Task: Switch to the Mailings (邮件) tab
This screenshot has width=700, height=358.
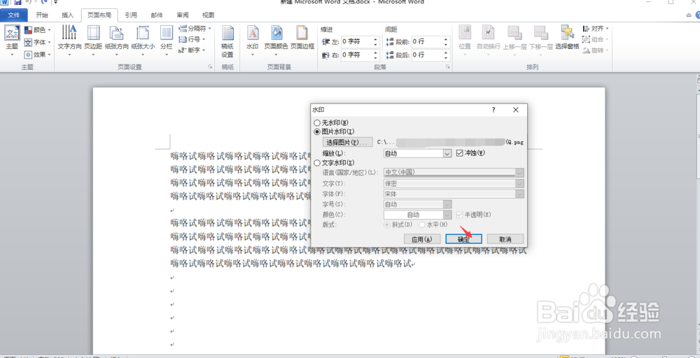Action: [157, 15]
